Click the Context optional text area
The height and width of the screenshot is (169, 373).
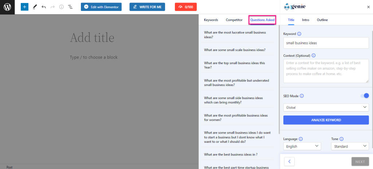pos(326,71)
